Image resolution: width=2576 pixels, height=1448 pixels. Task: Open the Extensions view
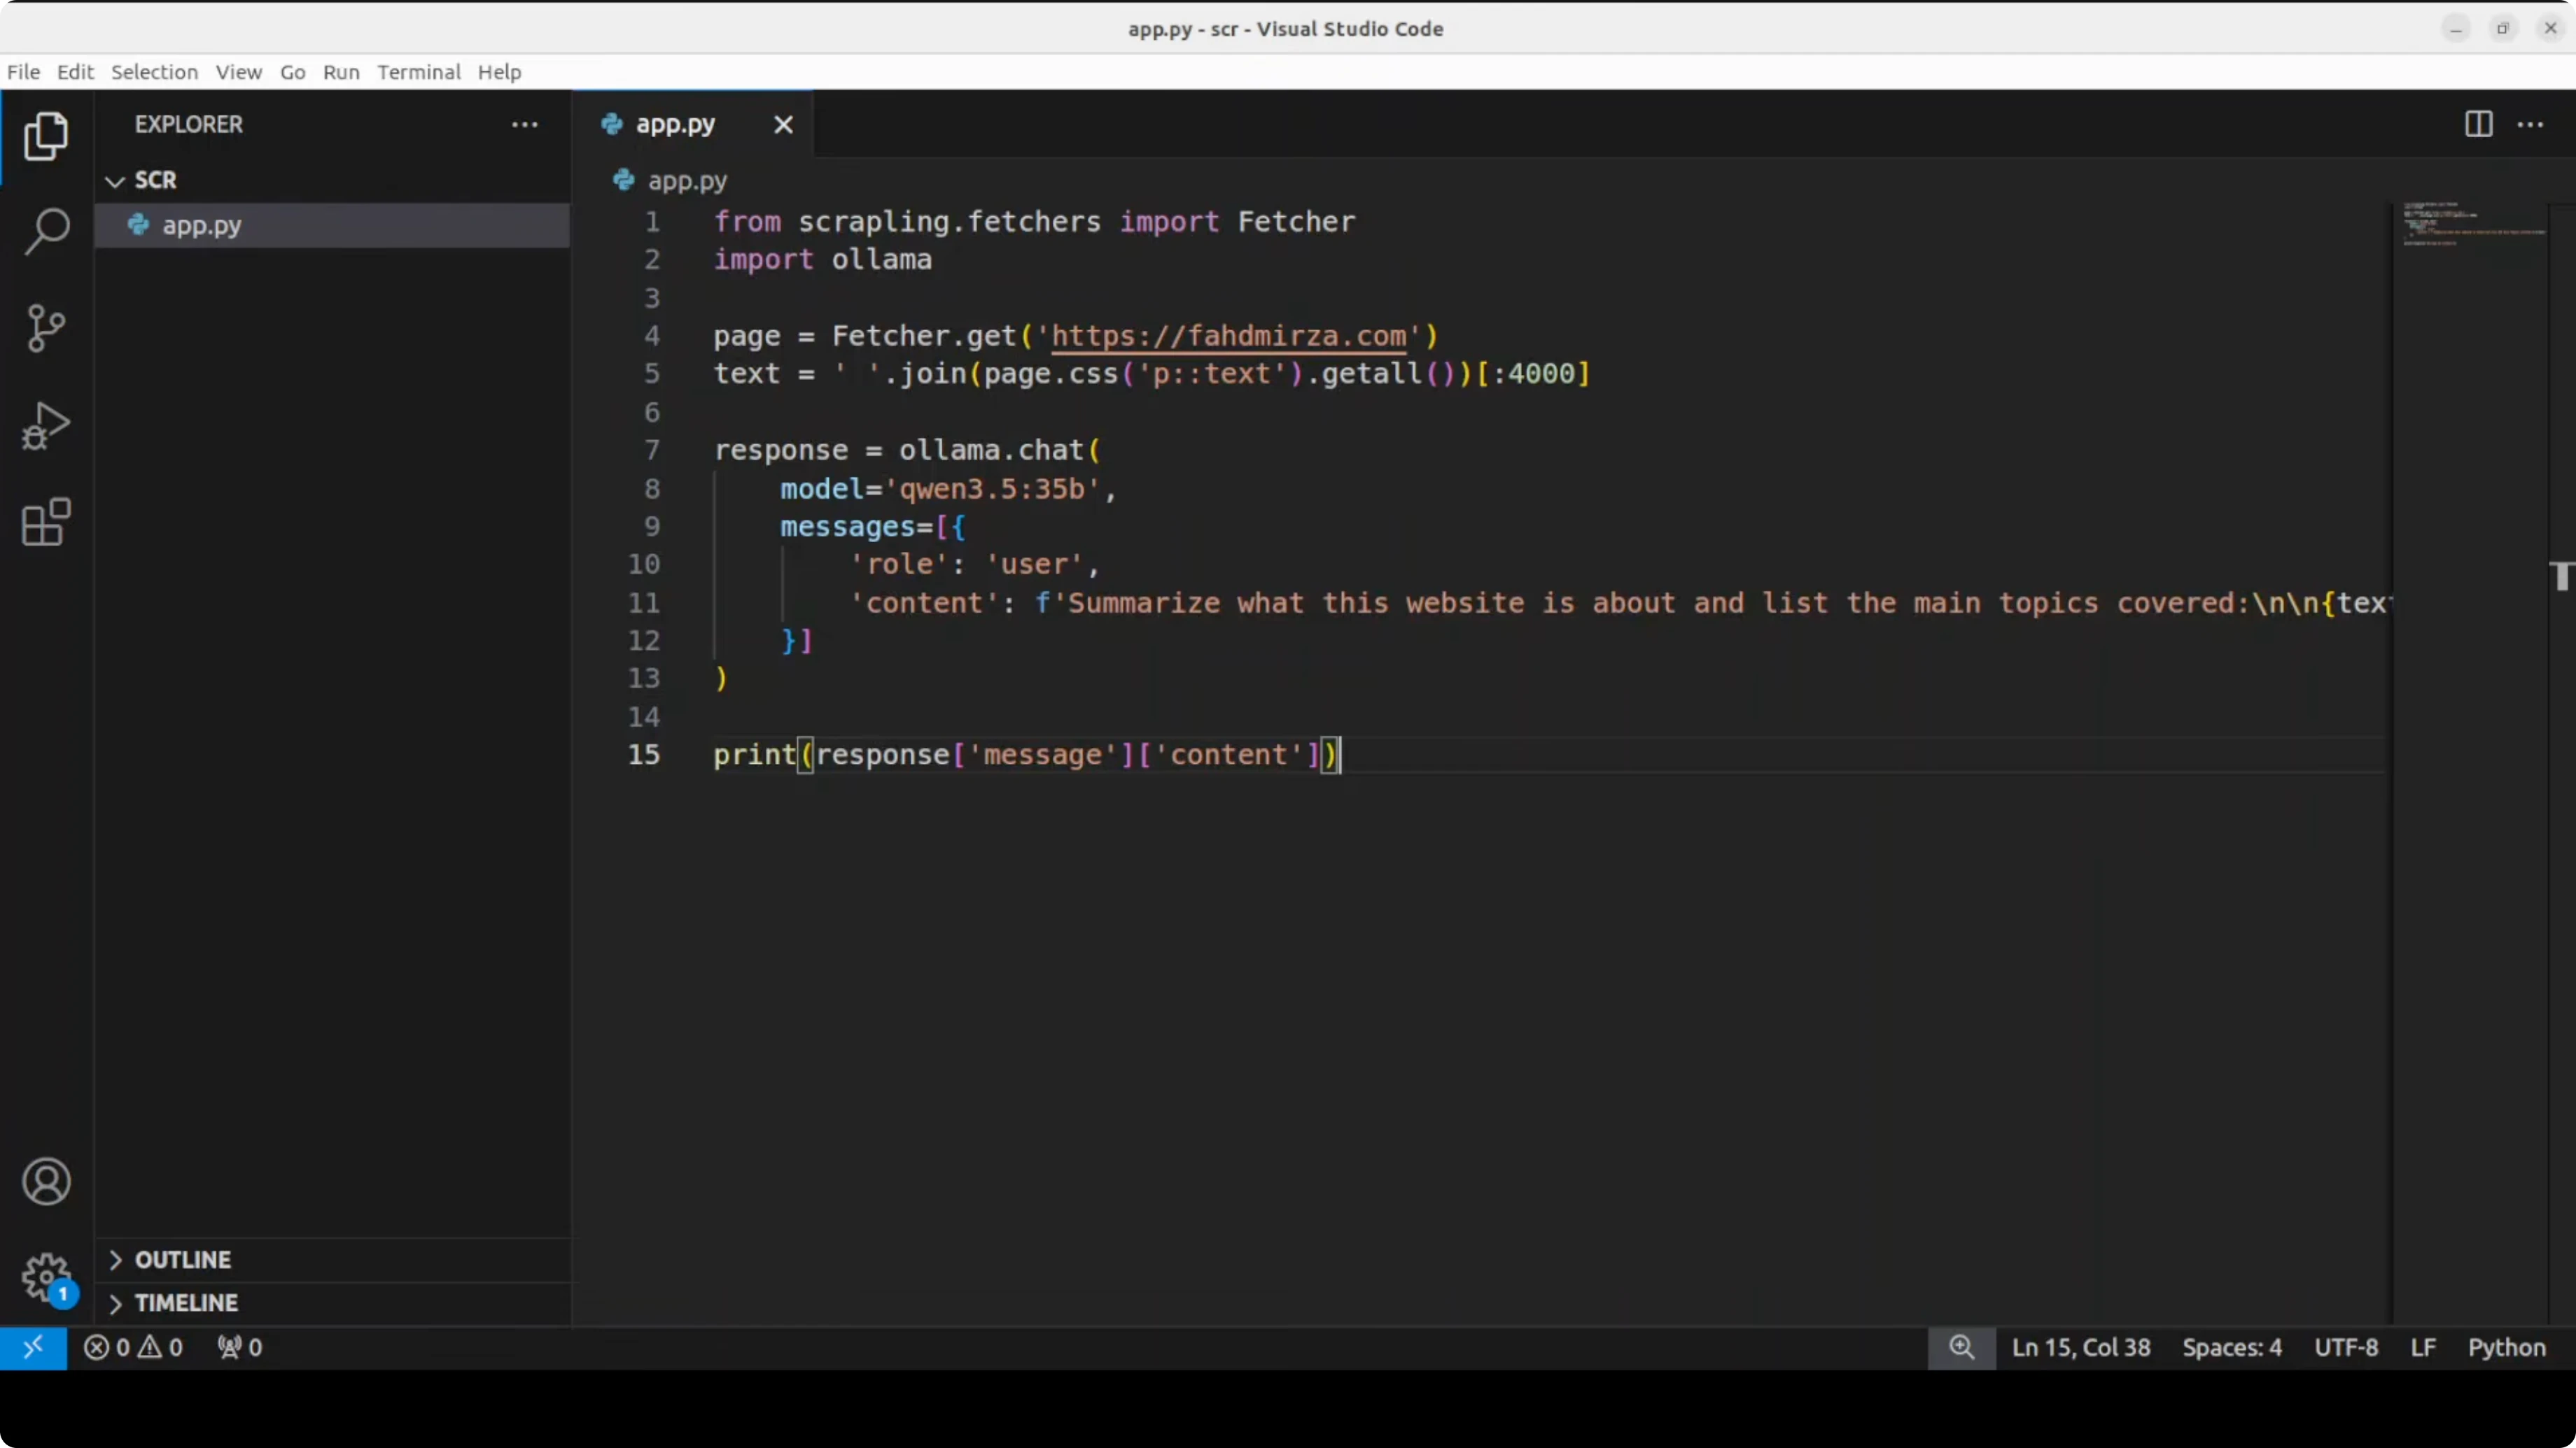(x=45, y=522)
